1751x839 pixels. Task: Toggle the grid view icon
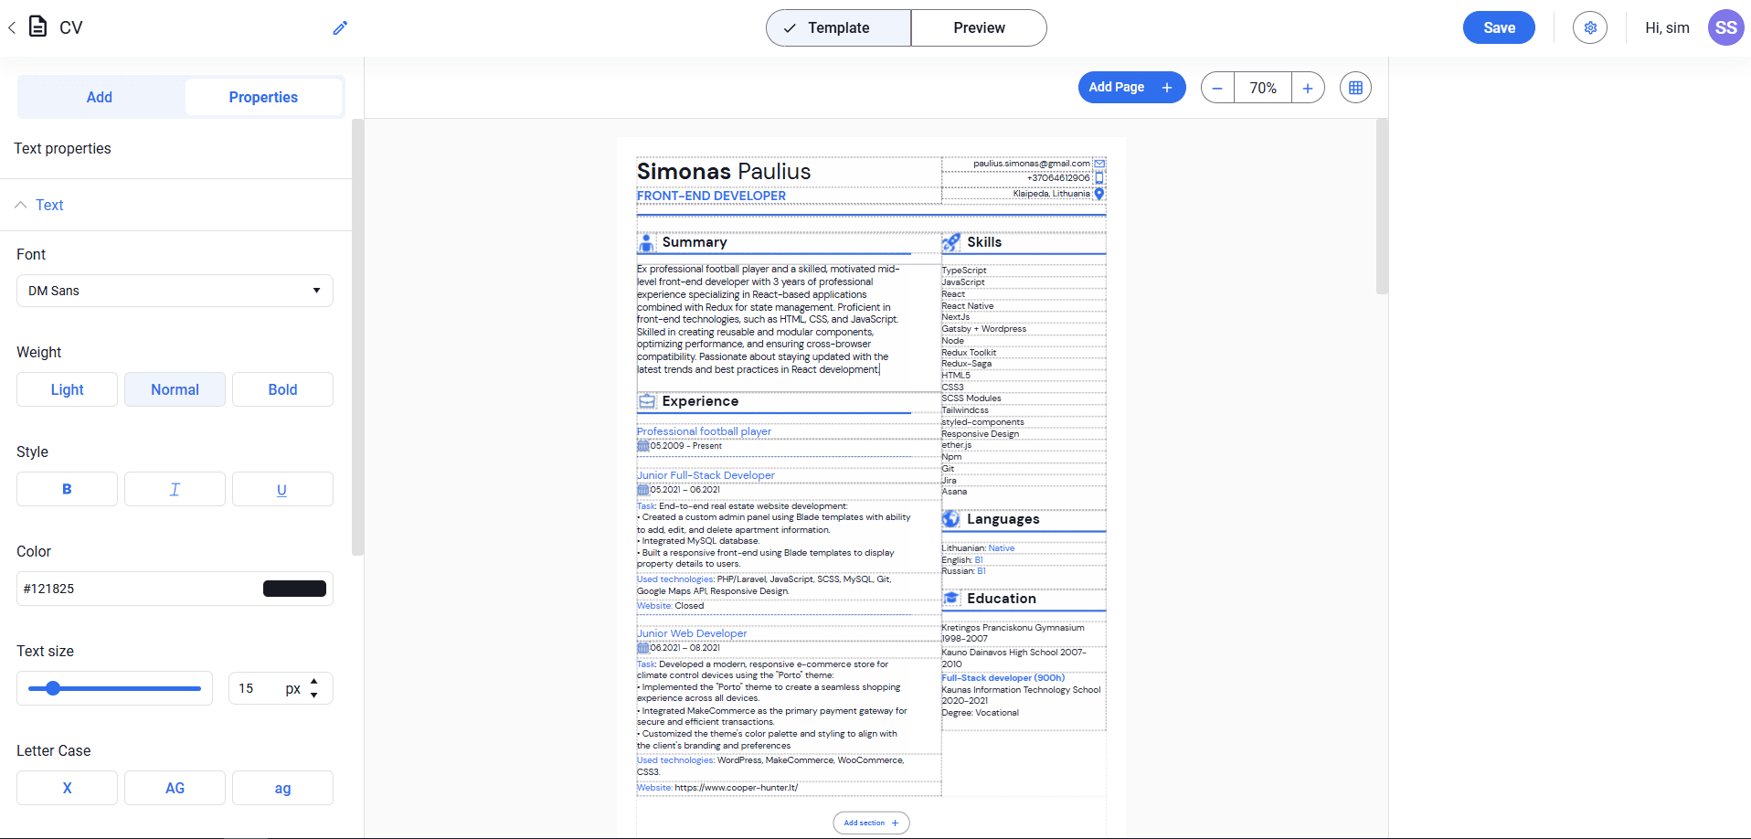click(1355, 88)
